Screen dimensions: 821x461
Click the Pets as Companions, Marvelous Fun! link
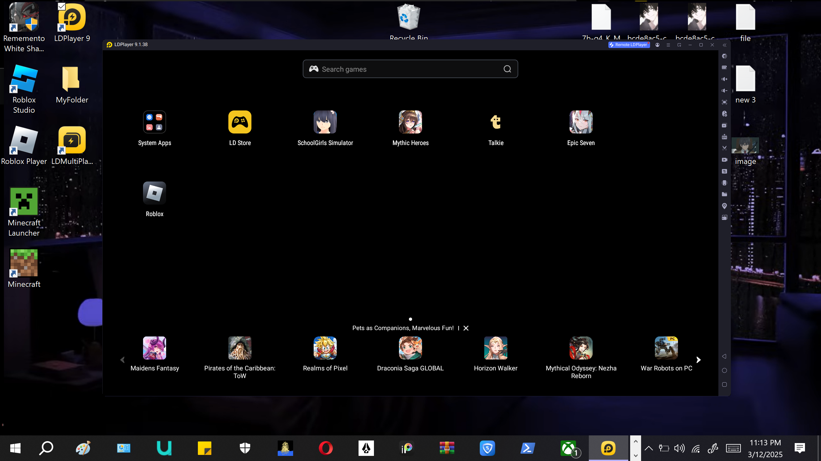tap(403, 328)
